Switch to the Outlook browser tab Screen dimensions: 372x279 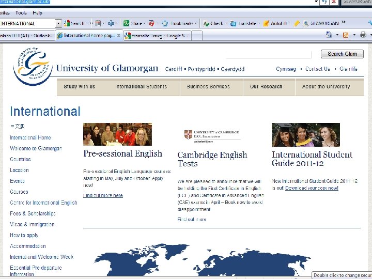tap(27, 36)
